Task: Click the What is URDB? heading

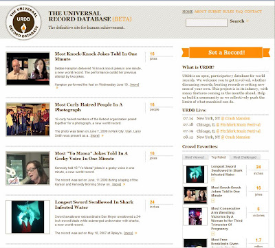Action: [x=198, y=67]
